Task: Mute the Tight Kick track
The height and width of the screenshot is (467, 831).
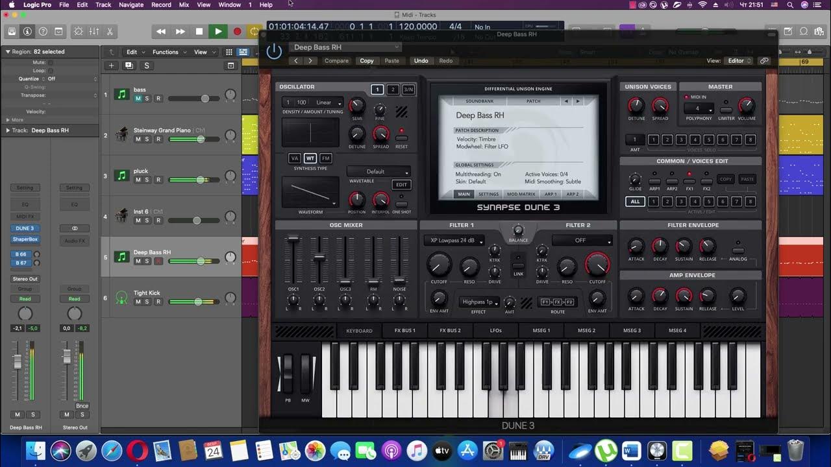Action: [138, 302]
